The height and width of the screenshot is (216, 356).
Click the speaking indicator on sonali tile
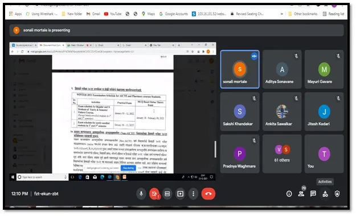coord(254,56)
